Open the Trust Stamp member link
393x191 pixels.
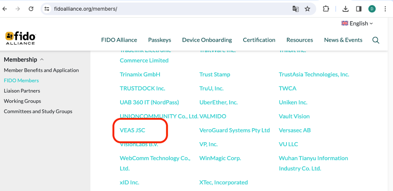(x=215, y=74)
